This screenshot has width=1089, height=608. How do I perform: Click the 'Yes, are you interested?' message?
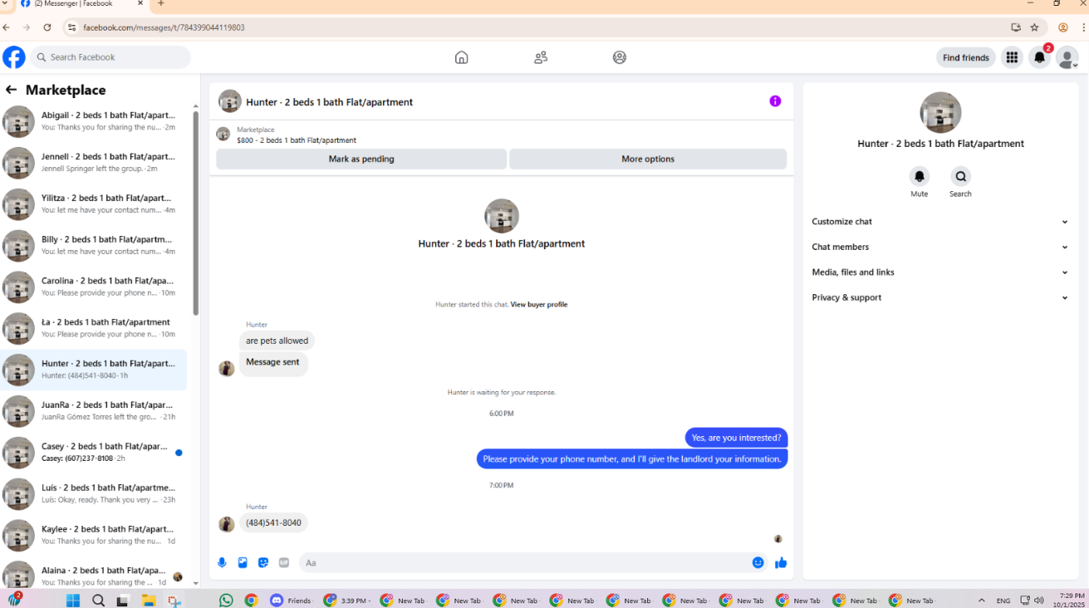736,438
